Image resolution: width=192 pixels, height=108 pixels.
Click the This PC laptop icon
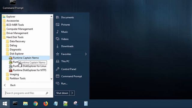pos(58,61)
